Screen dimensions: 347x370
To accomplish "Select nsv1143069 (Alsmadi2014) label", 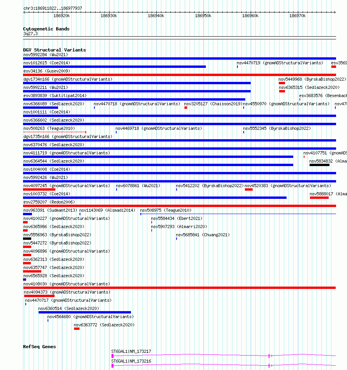I will (107, 210).
